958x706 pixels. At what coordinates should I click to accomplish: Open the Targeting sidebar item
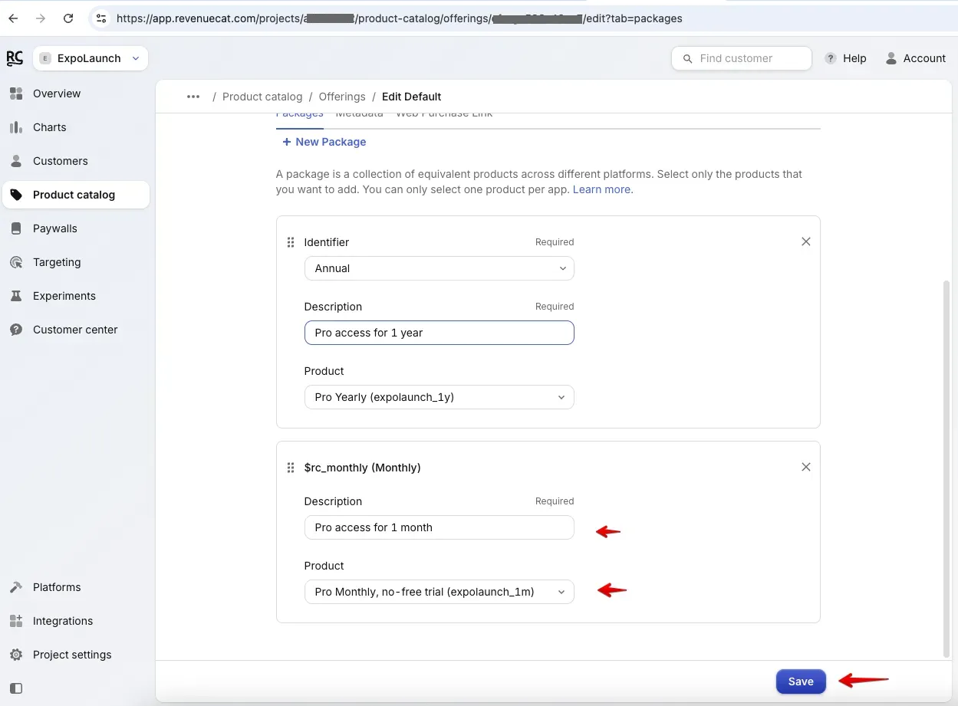pyautogui.click(x=76, y=262)
